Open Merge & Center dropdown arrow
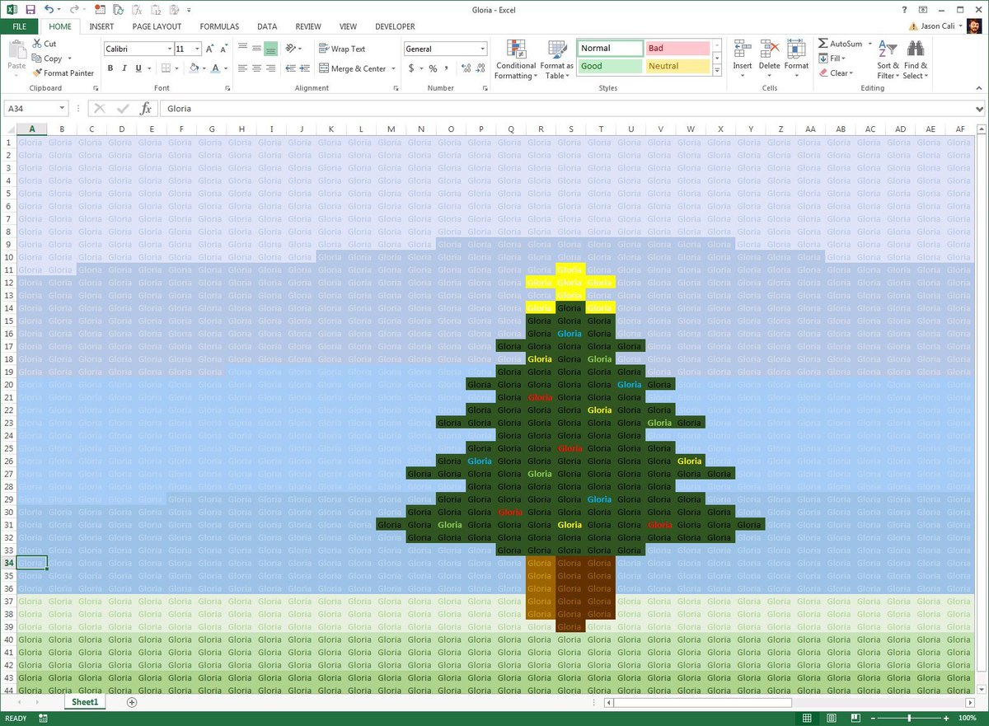The image size is (989, 726). (x=392, y=68)
